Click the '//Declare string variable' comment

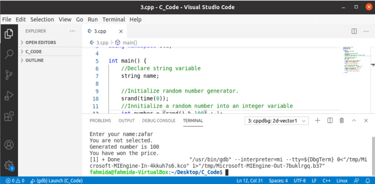click(x=161, y=68)
